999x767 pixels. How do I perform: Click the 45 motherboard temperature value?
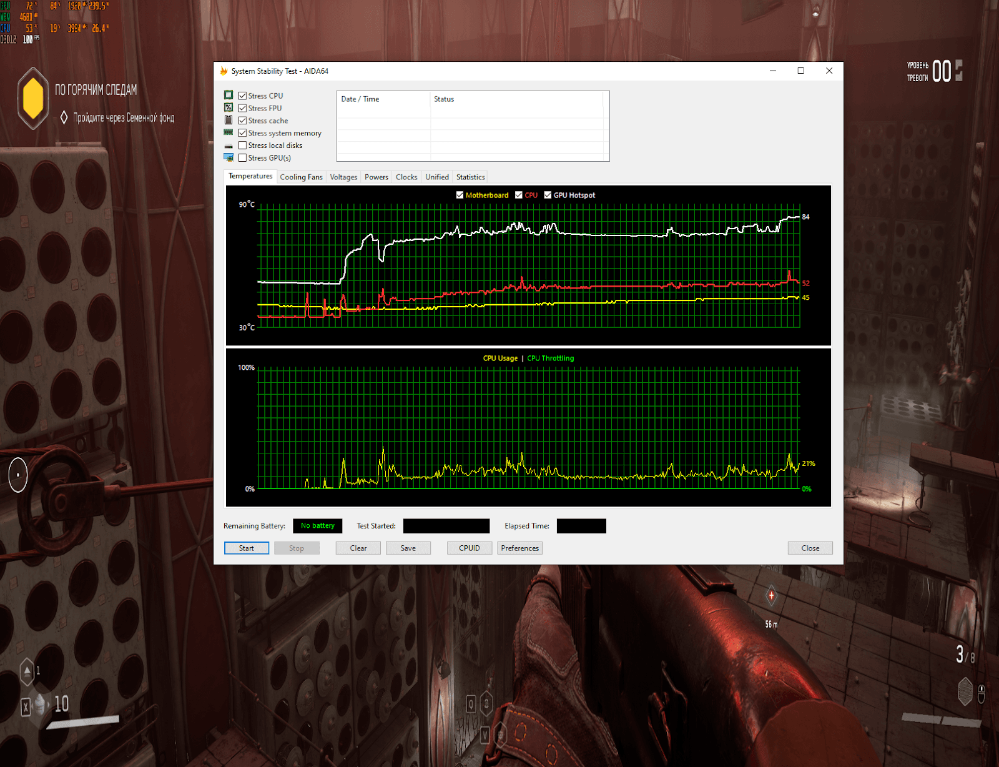[x=806, y=297]
